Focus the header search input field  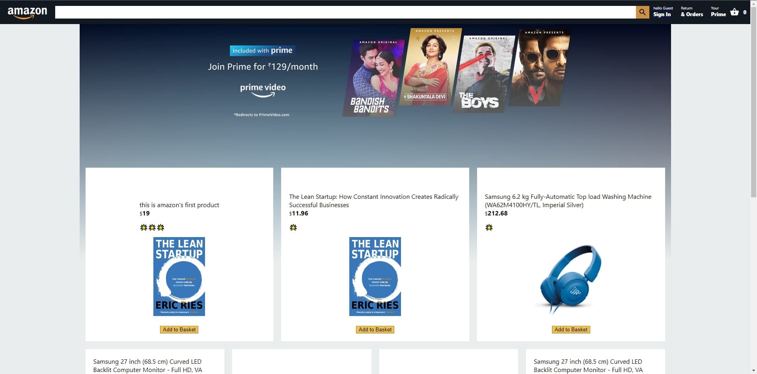345,12
